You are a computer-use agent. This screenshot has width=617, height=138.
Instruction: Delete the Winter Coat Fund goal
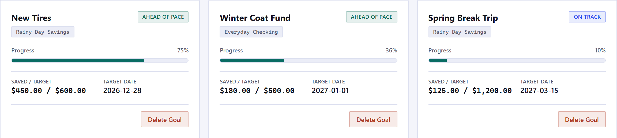373,119
